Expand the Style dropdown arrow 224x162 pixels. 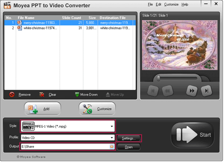pos(112,126)
